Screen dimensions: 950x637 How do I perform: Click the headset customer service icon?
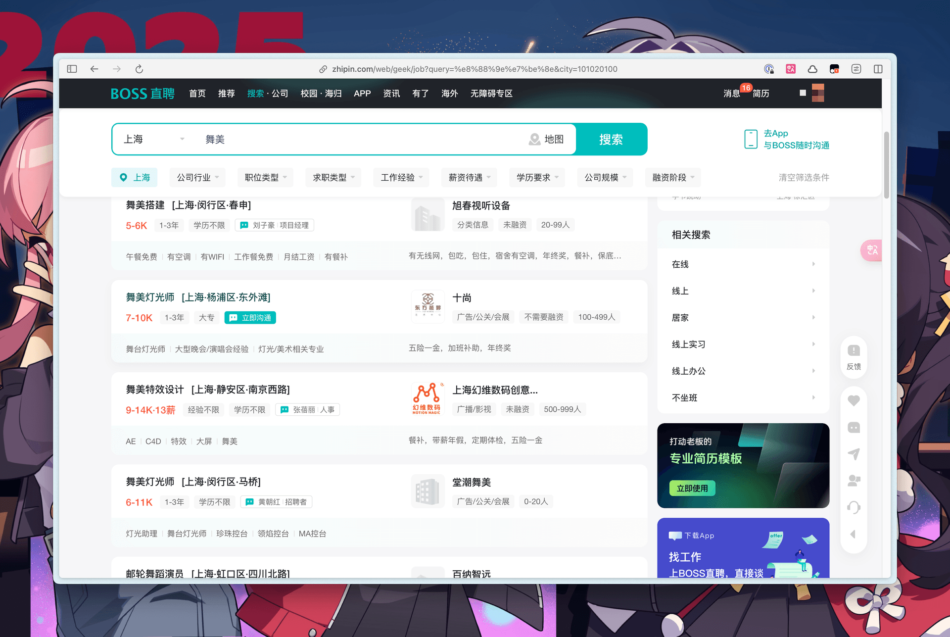[x=854, y=507]
